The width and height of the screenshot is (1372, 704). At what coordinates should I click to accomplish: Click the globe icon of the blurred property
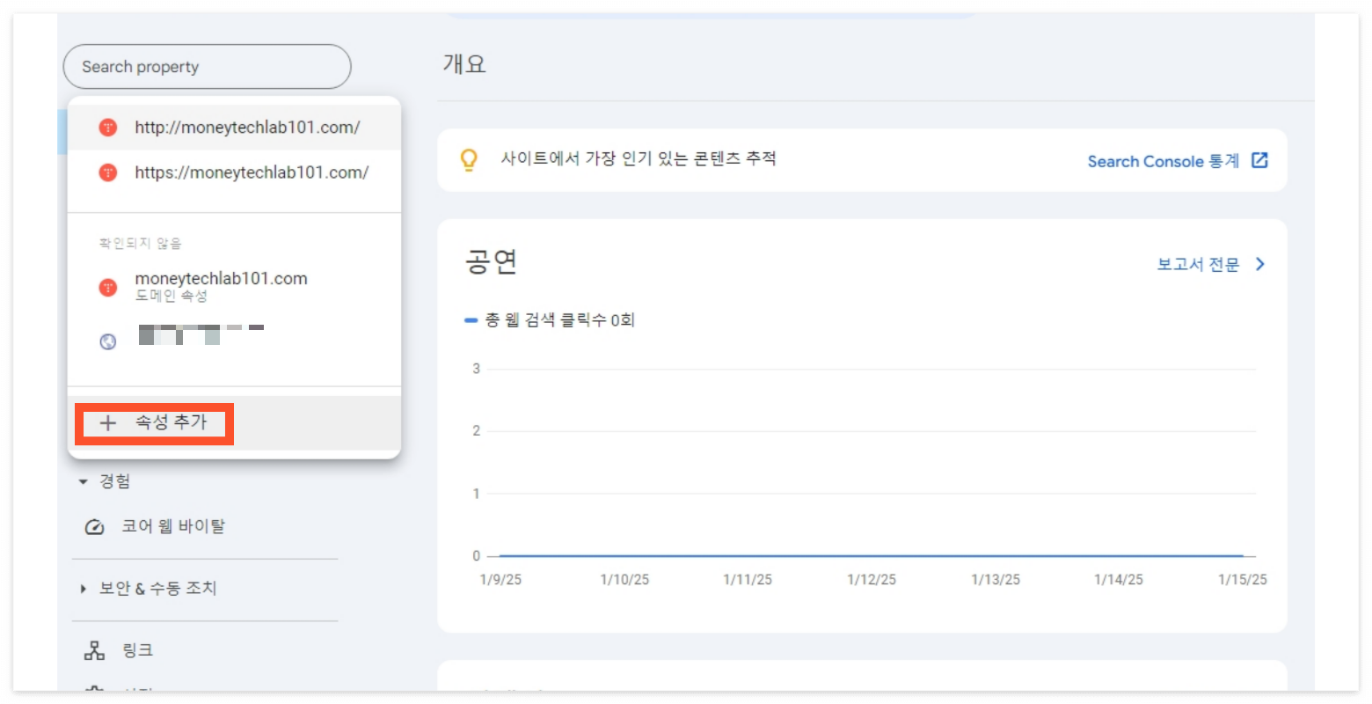[108, 341]
